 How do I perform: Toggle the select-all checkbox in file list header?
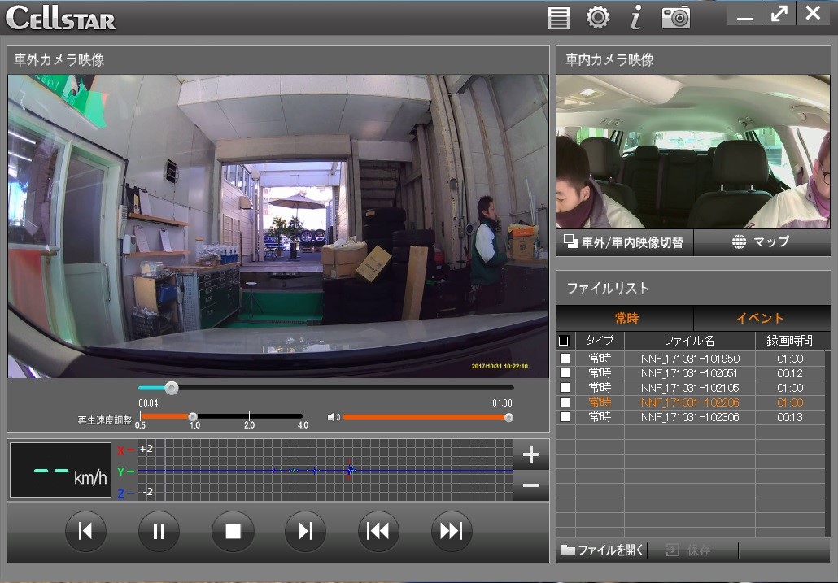click(565, 341)
